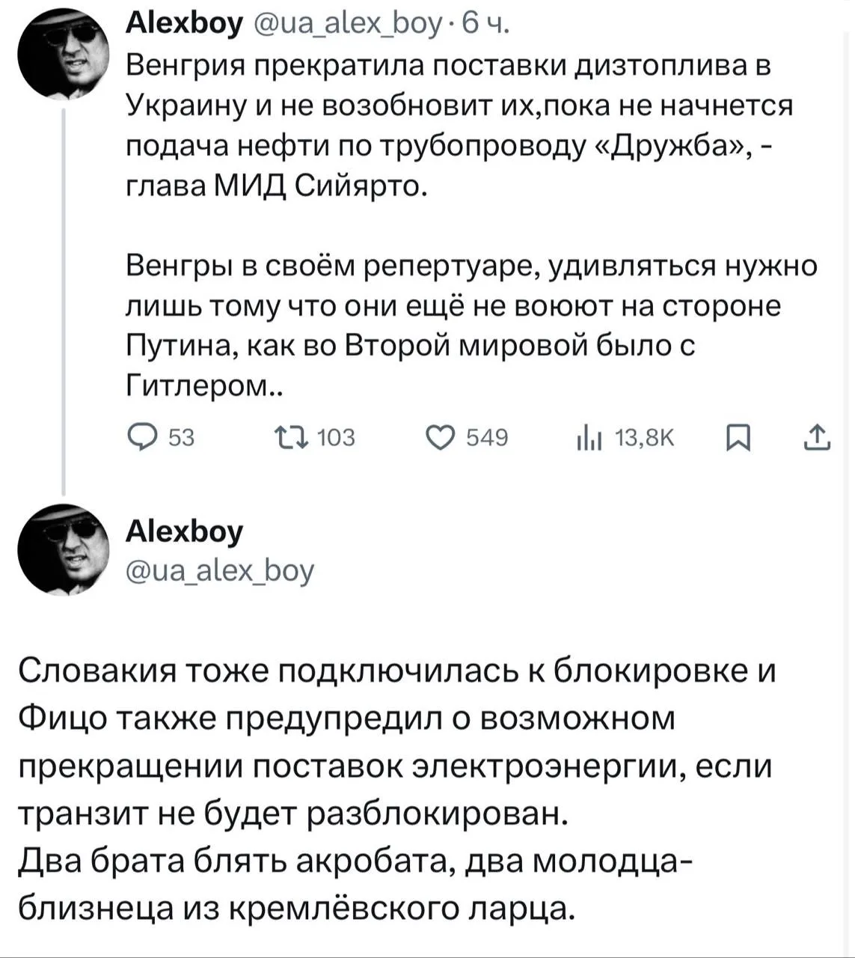This screenshot has height=958, width=855.
Task: Click the @ua_alex_boy handle under the lower name
Action: click(x=220, y=570)
